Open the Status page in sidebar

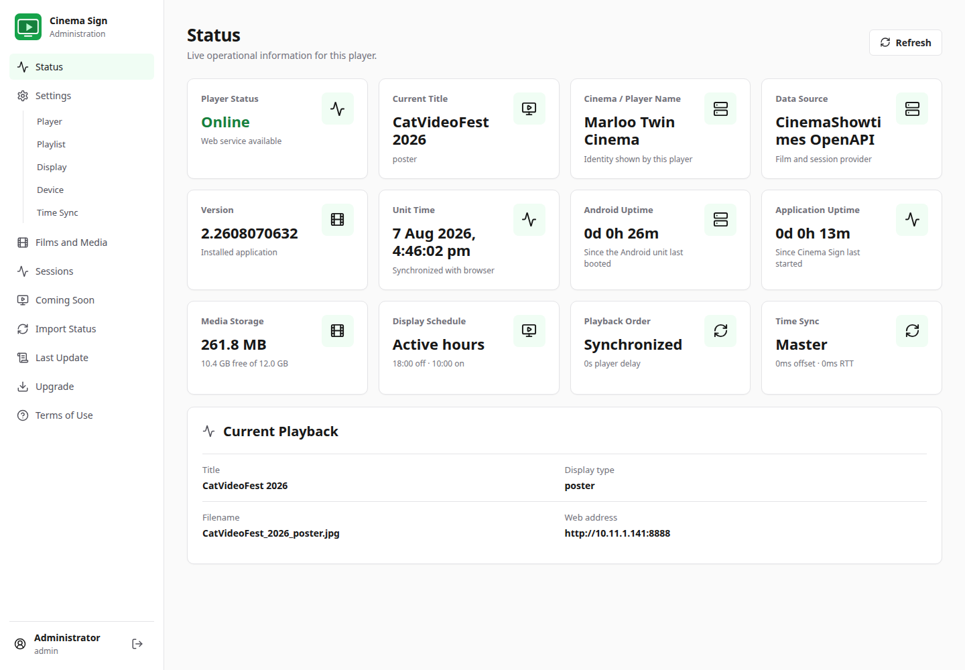click(82, 67)
